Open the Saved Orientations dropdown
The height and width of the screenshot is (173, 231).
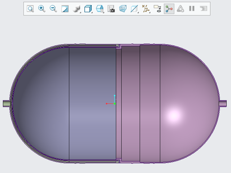click(100, 9)
